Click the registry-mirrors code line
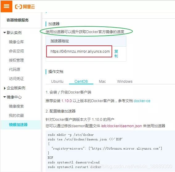 (107, 148)
